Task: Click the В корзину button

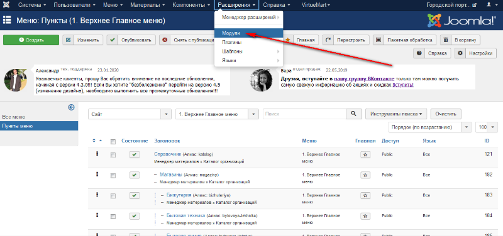Action: click(x=460, y=40)
